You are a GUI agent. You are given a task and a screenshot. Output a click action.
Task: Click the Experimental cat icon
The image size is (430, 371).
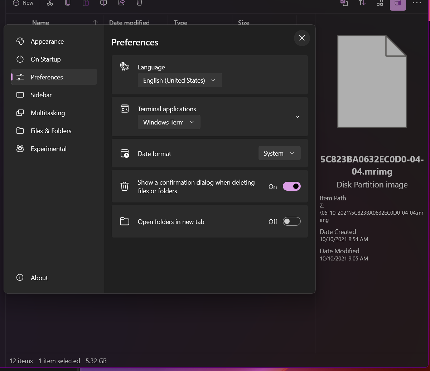click(20, 148)
